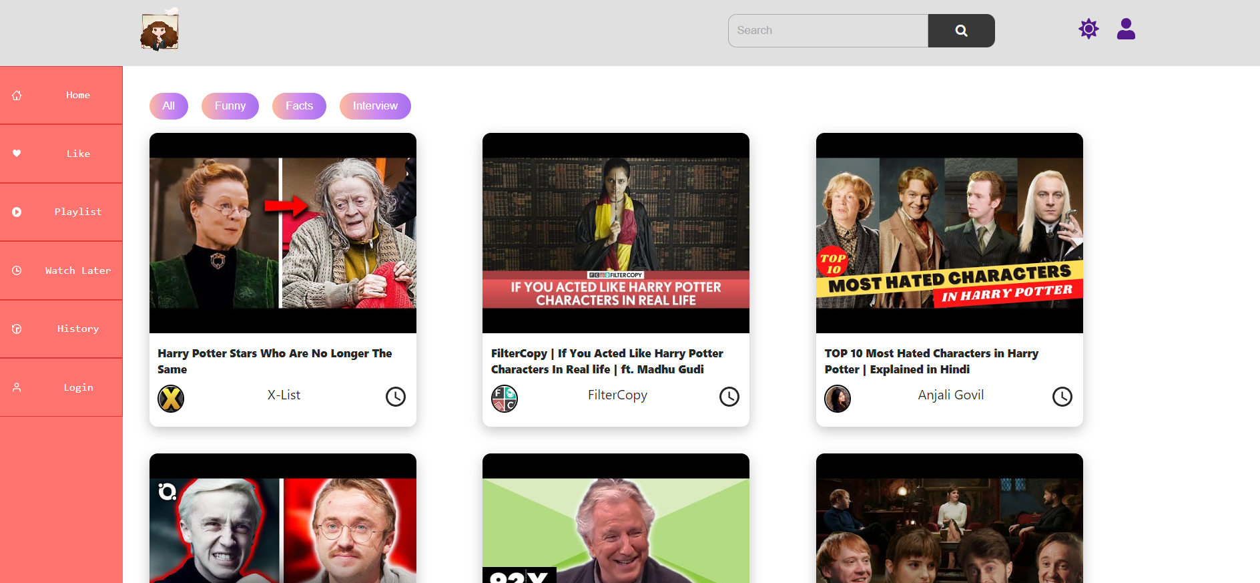Add X-List video to watch later
This screenshot has height=583, width=1260.
pos(396,397)
